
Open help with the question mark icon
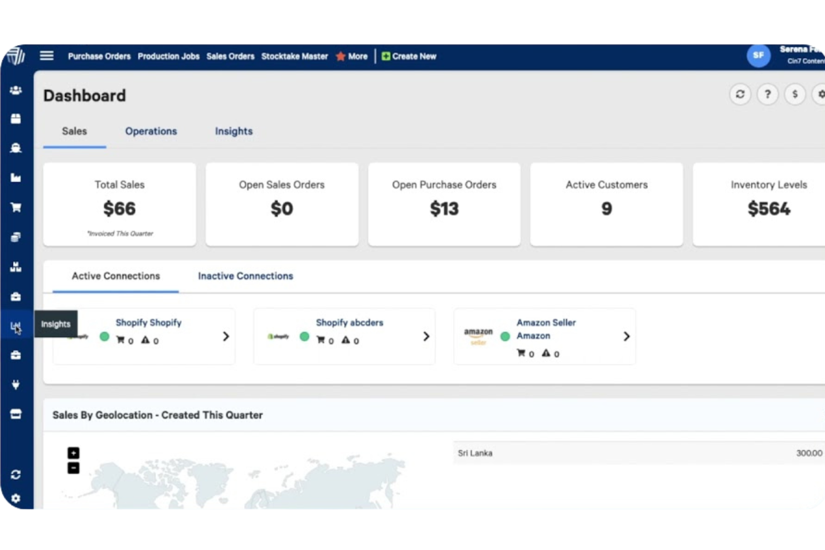[x=768, y=94]
